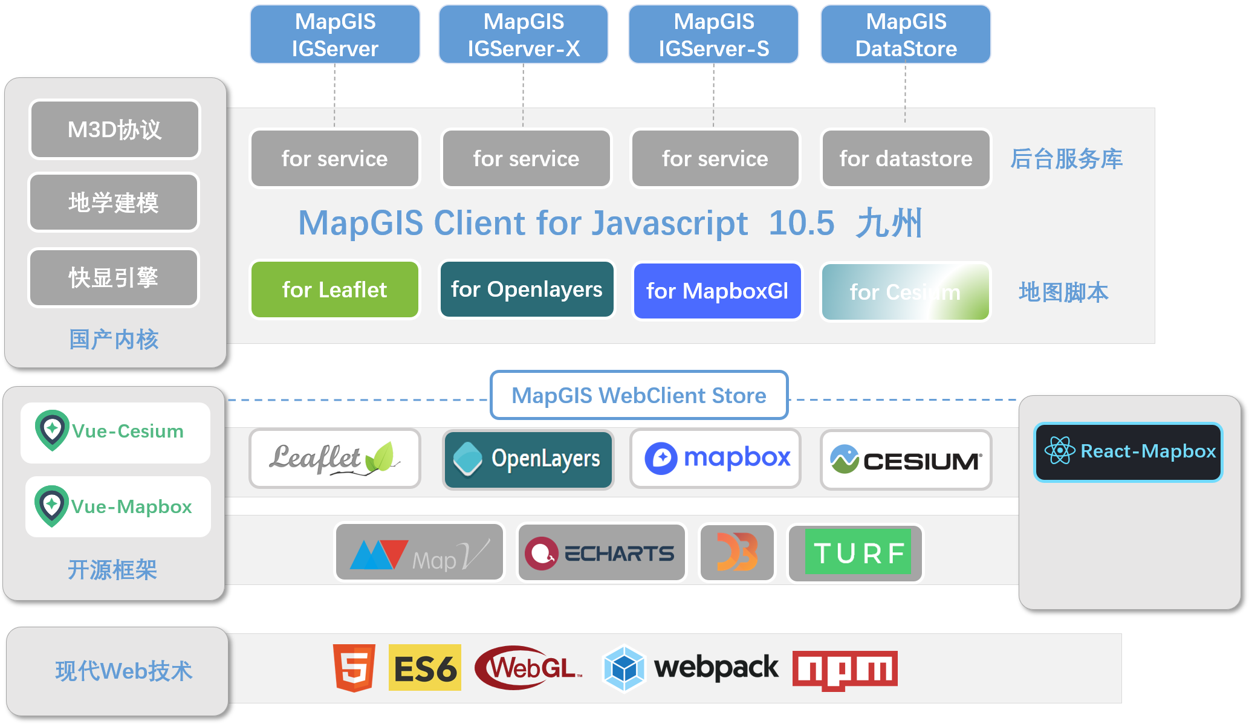
Task: Click the MapV logo tile
Action: [x=420, y=552]
